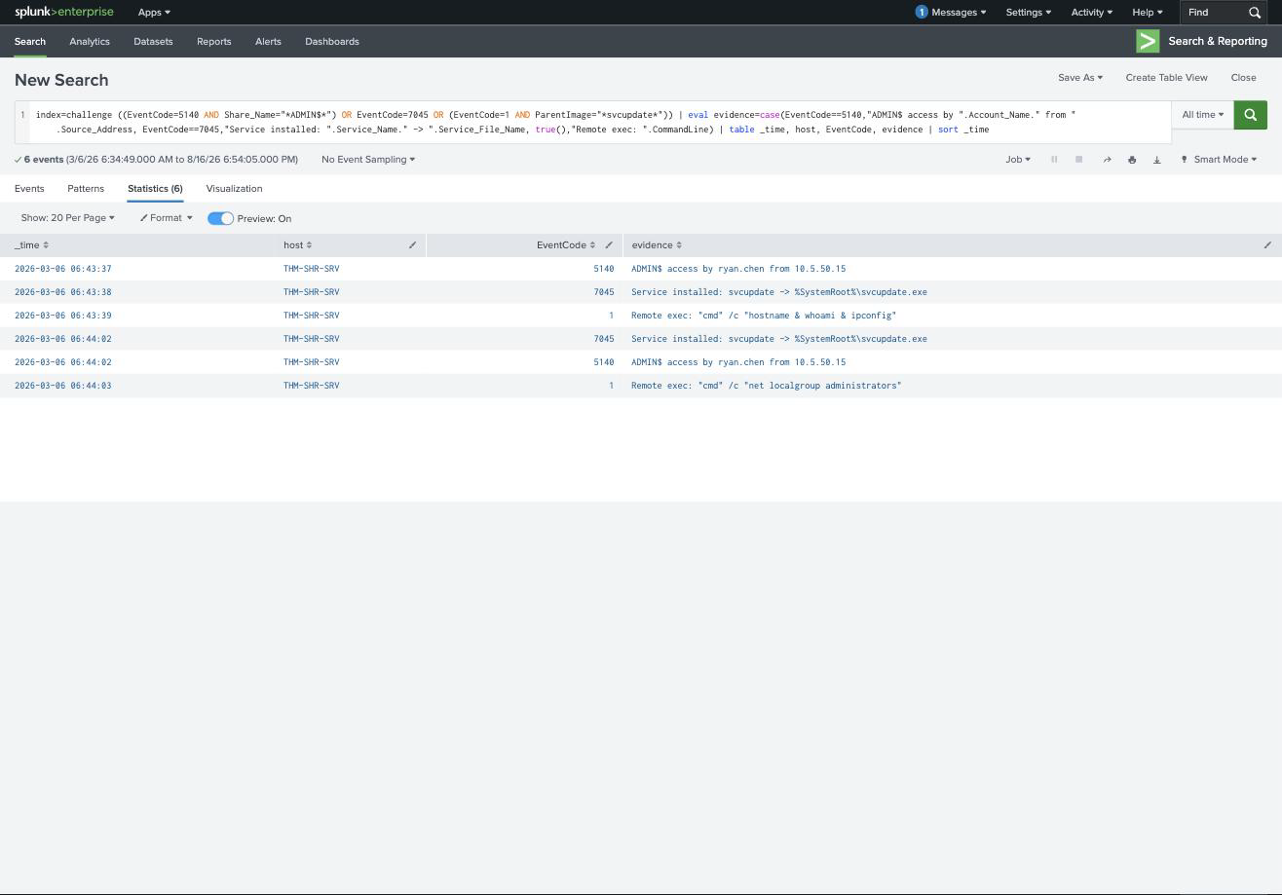Open Reports in navigation bar

(x=213, y=42)
